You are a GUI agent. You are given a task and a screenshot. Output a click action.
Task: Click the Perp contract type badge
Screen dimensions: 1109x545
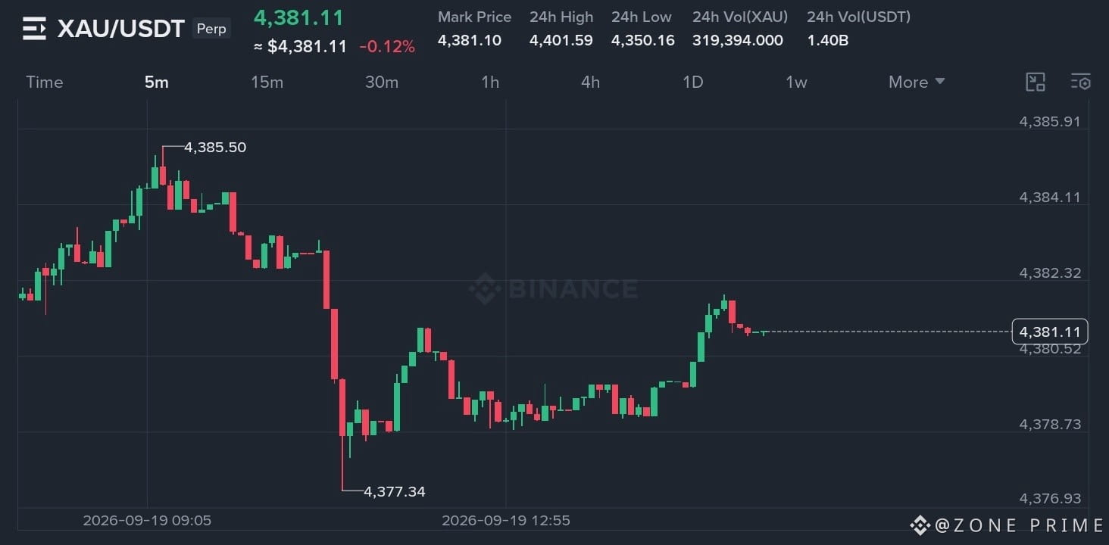point(211,29)
